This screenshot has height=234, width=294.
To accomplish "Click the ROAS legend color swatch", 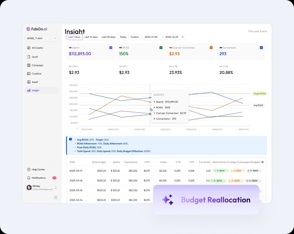I will (121, 48).
